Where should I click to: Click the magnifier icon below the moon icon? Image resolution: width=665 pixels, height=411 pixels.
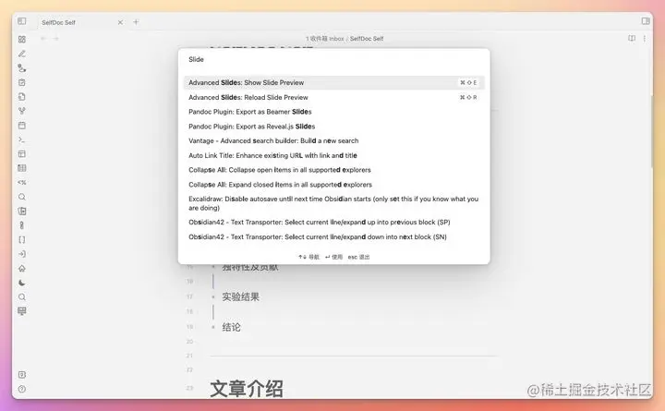22,296
